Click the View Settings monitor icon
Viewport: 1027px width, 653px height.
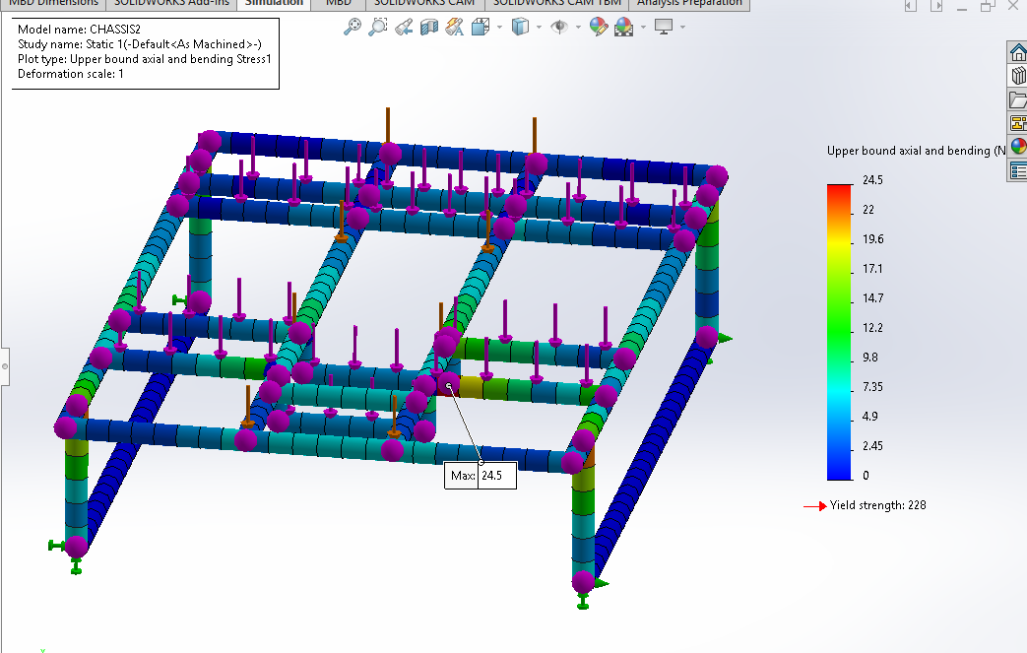[664, 27]
